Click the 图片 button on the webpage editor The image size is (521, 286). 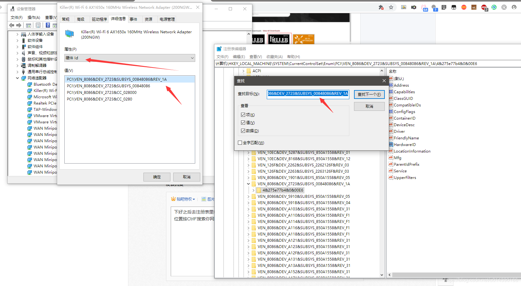coord(208,199)
